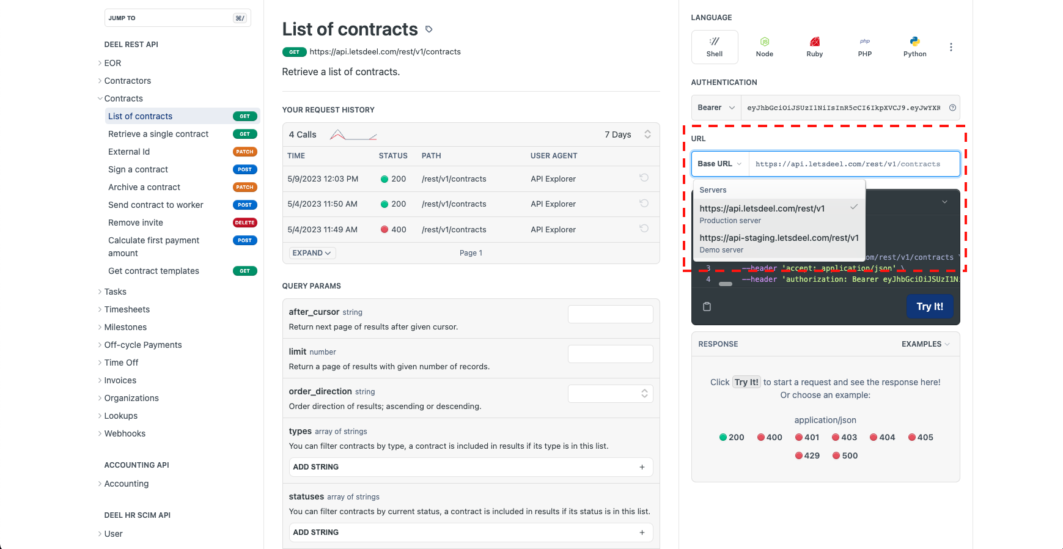
Task: Click the limit number input field
Action: (611, 354)
